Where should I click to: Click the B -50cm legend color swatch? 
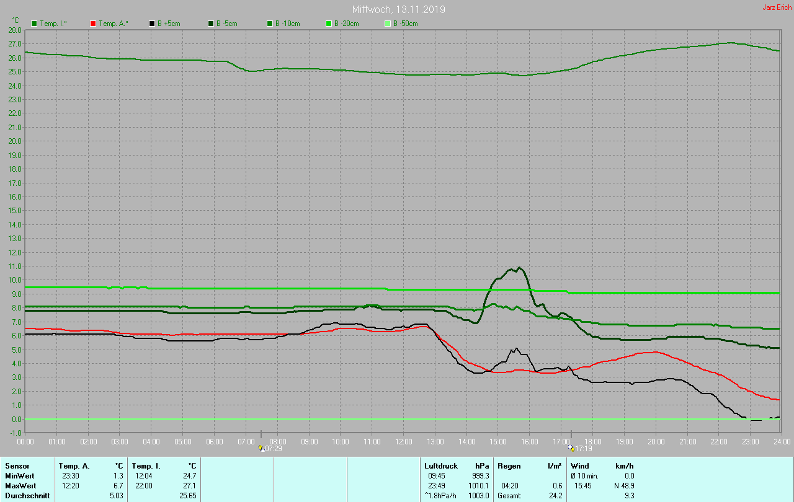pyautogui.click(x=388, y=24)
